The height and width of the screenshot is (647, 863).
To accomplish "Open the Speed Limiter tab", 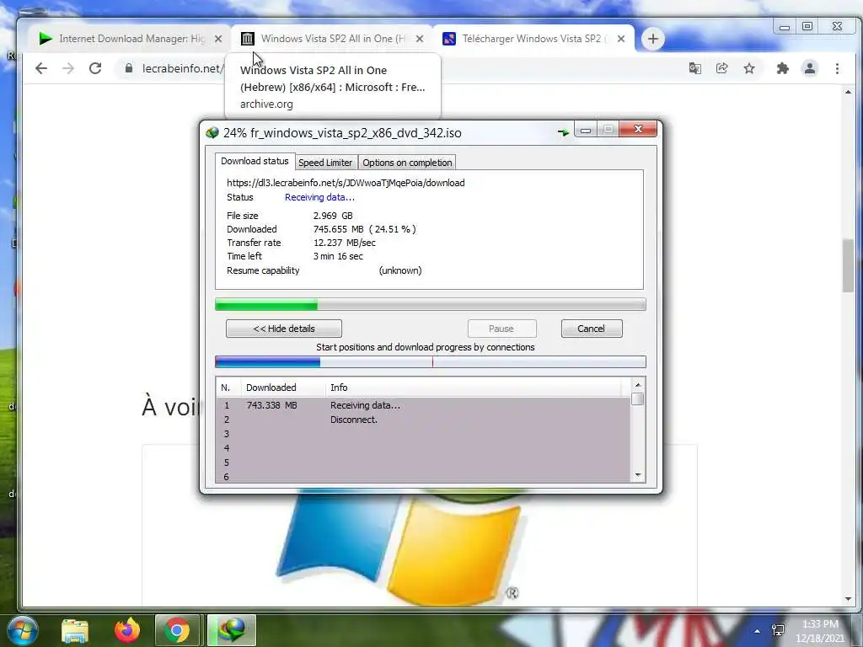I will (325, 163).
